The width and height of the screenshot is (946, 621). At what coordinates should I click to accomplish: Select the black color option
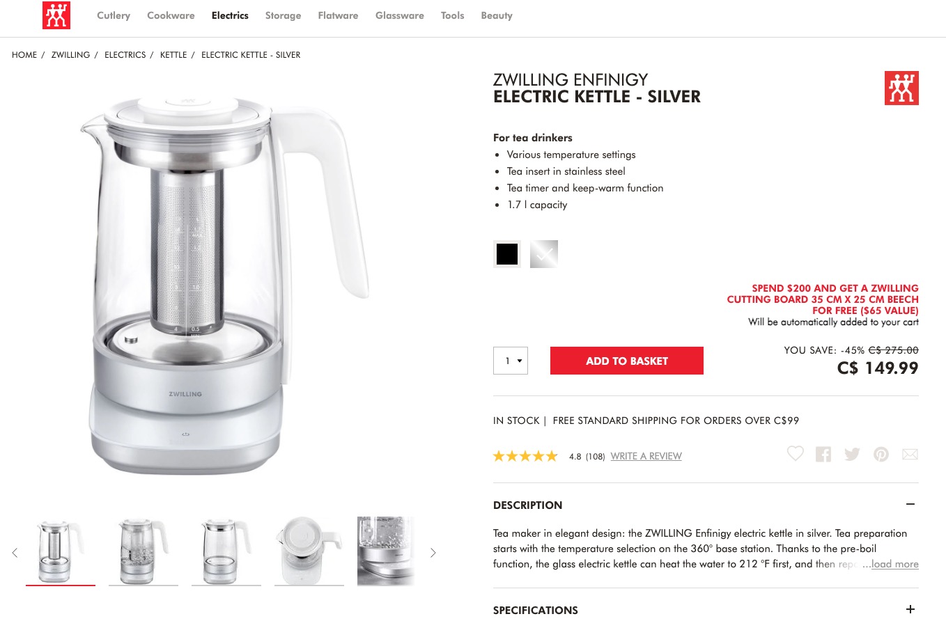pyautogui.click(x=507, y=254)
